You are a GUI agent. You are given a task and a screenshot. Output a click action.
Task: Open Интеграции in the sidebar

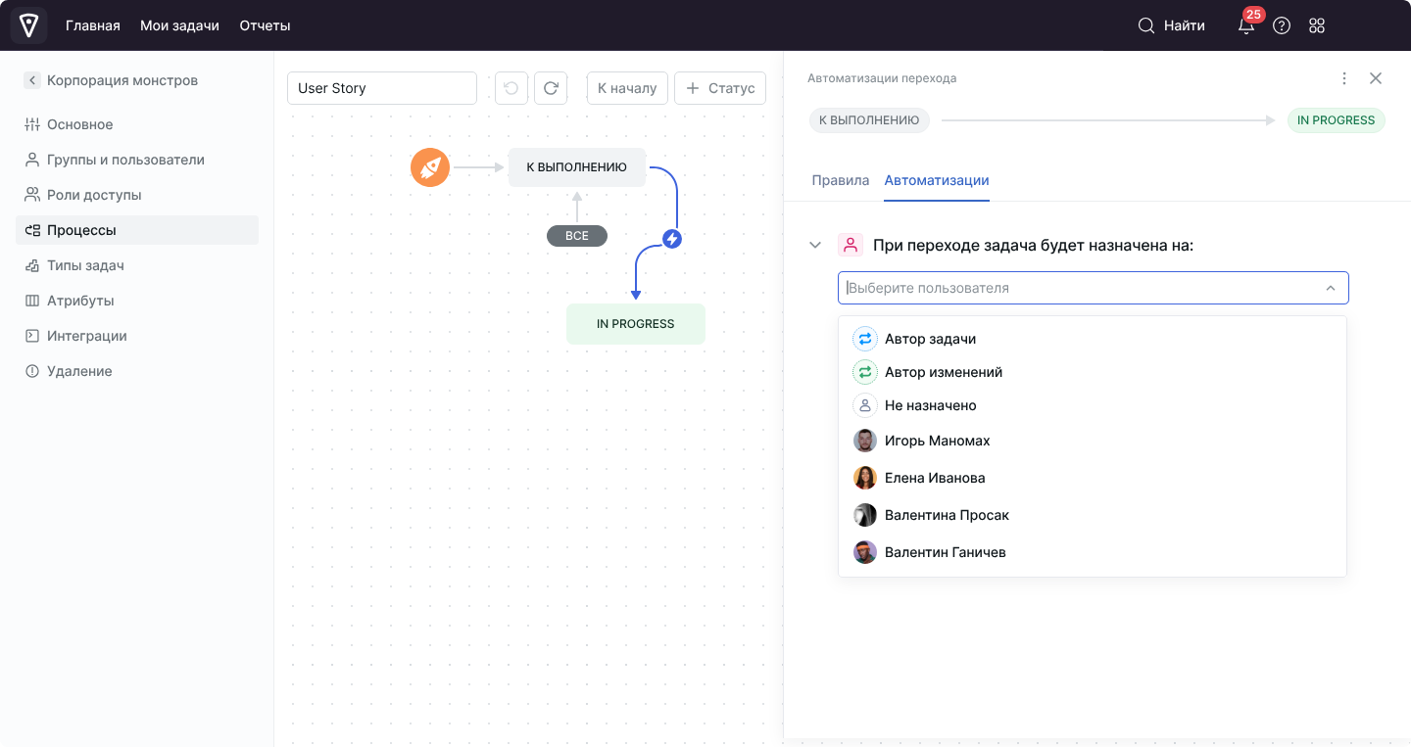coord(87,336)
